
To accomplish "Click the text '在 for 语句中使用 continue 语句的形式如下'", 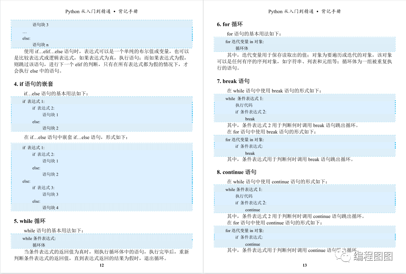I will 274,223.
